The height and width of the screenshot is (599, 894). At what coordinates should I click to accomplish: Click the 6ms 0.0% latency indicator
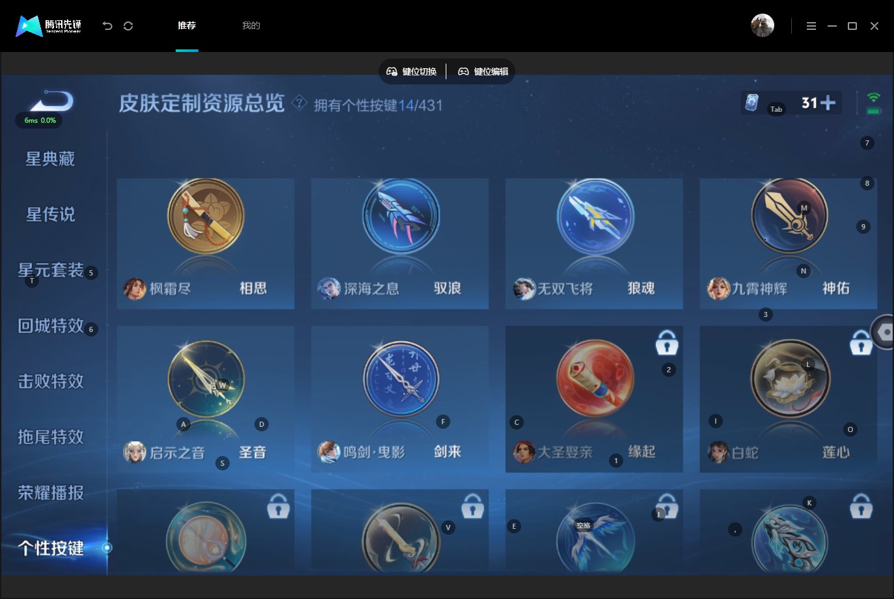pos(40,120)
